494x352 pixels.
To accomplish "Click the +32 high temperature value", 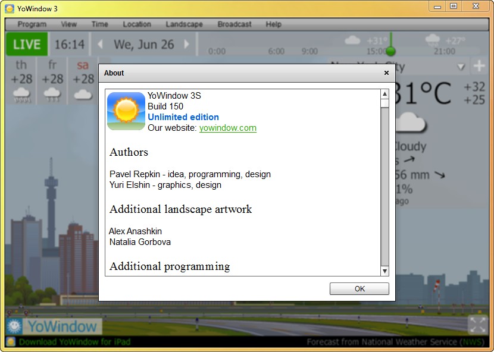I will [x=474, y=87].
